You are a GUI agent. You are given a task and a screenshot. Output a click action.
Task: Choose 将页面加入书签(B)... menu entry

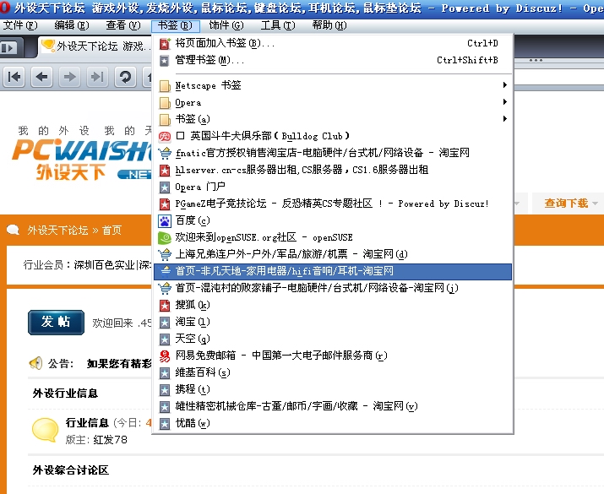pos(333,44)
